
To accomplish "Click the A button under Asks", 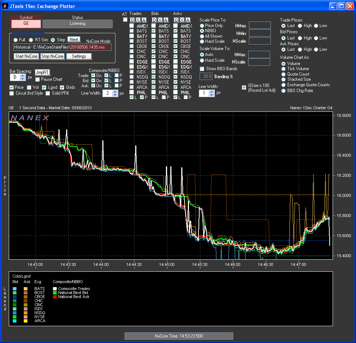I will pos(188,20).
